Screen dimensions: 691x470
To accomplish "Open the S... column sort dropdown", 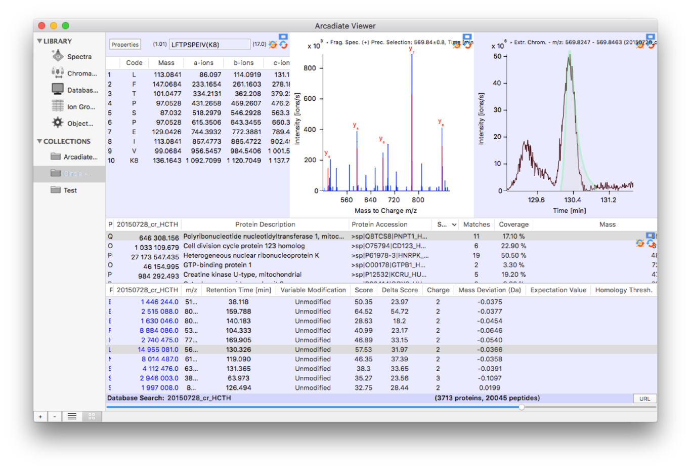I will coord(454,225).
